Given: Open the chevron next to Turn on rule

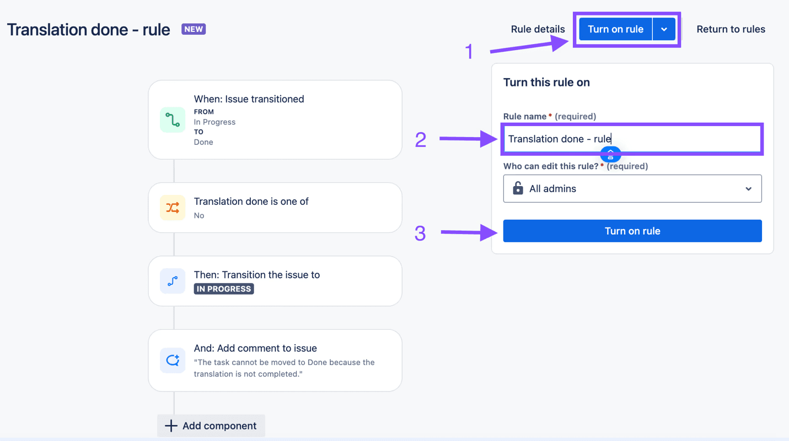Looking at the screenshot, I should pyautogui.click(x=664, y=29).
